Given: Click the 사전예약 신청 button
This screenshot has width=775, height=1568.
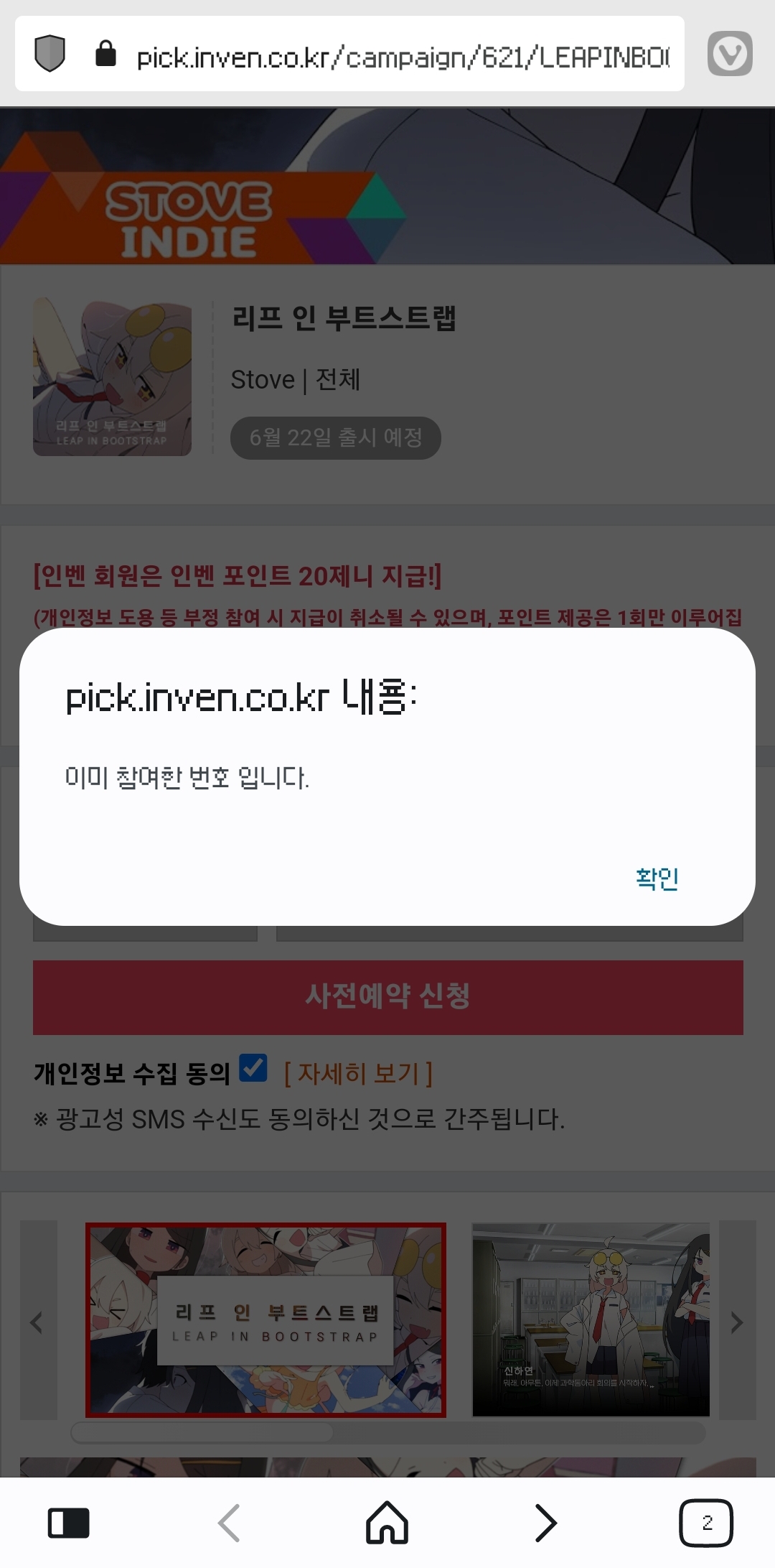Looking at the screenshot, I should click(x=388, y=997).
